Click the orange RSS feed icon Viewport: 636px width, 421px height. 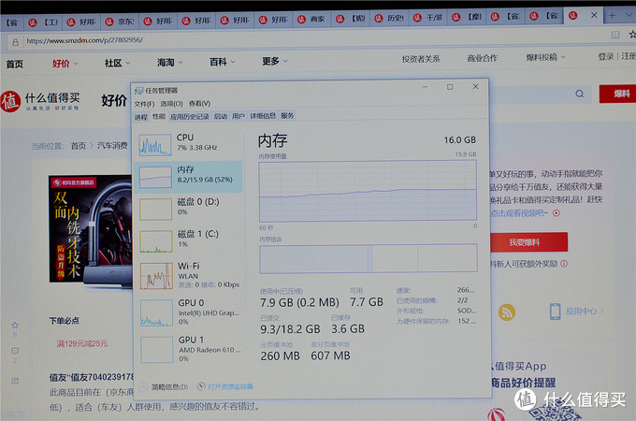(507, 312)
